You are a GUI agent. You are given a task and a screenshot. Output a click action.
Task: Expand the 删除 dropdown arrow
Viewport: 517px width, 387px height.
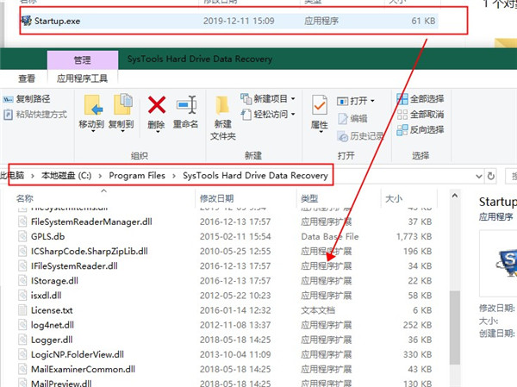click(x=158, y=132)
